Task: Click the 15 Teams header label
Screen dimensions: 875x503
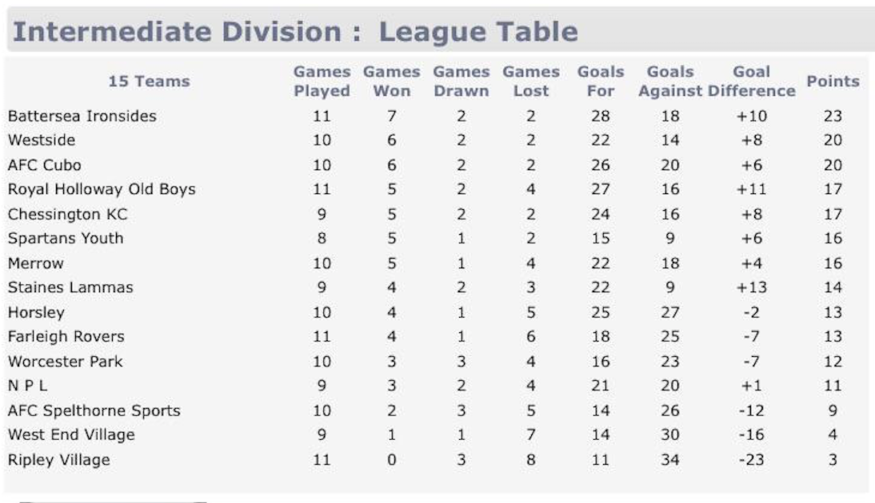Action: pos(149,81)
